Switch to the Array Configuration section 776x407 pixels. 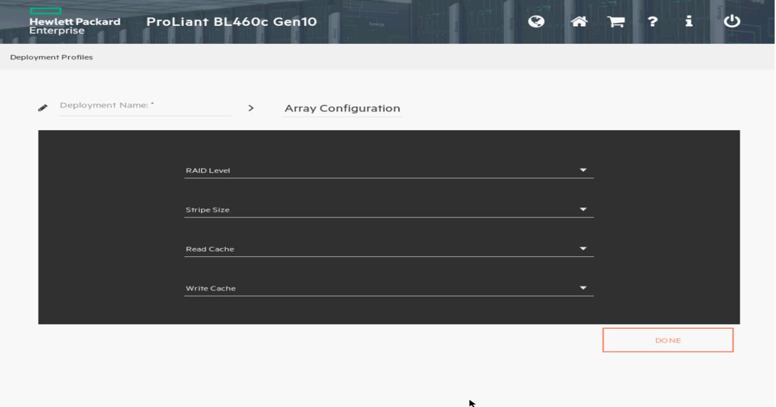342,108
